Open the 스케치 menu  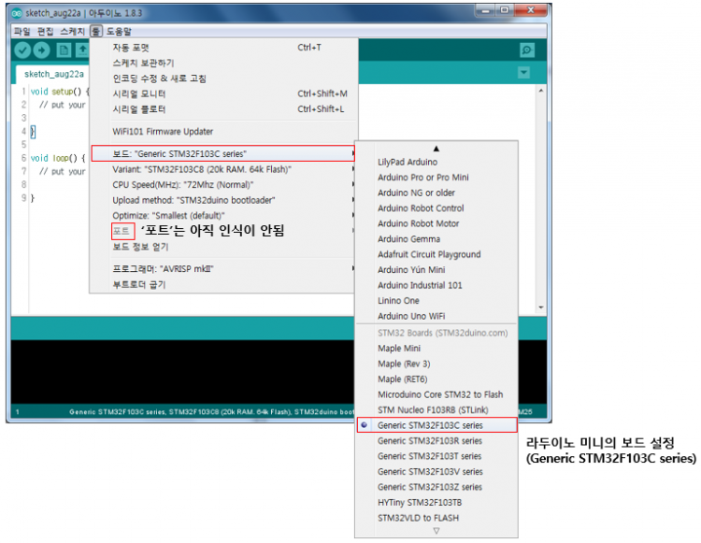pyautogui.click(x=72, y=31)
